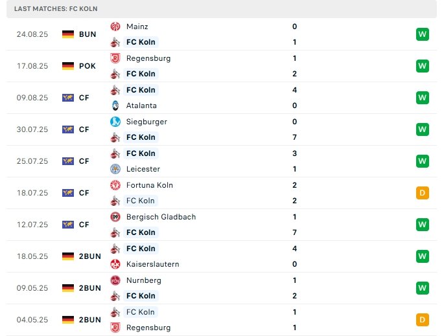
Task: Click the Nurnberg club crest icon
Action: (115, 280)
